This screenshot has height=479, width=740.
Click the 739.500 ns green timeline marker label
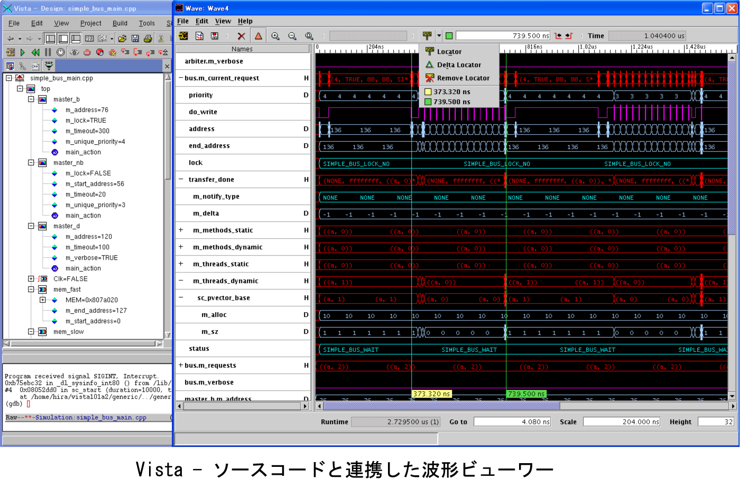[526, 394]
